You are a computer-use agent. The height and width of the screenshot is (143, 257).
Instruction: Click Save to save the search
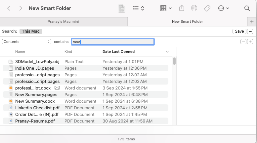239,31
